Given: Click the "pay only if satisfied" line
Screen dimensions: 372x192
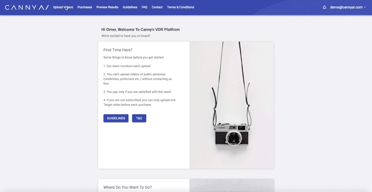Looking at the screenshot, I should pos(137,92).
